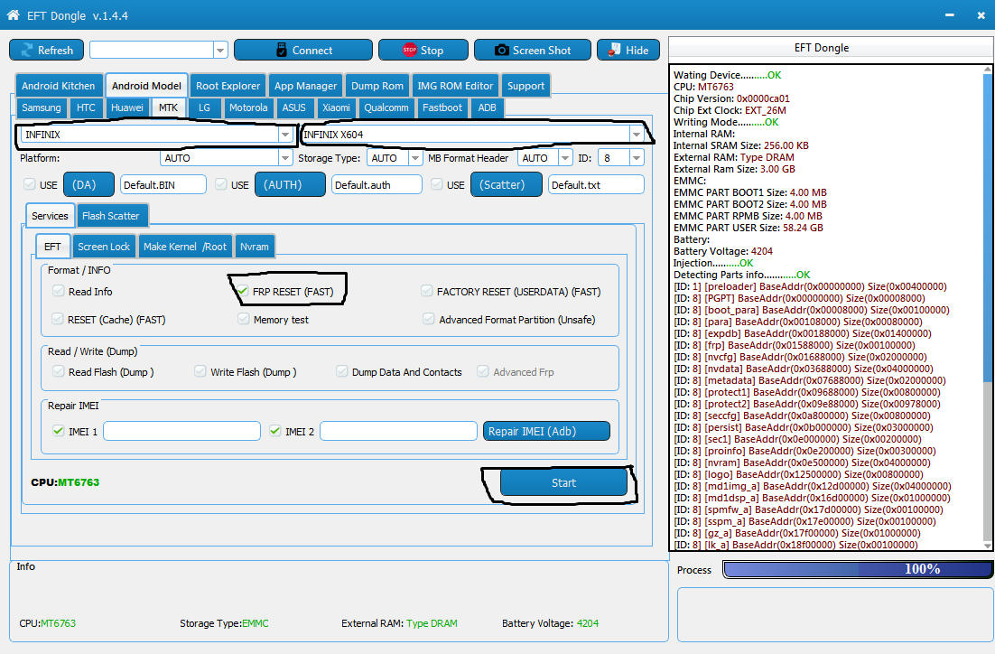Enable Dump Data And Contacts checkbox
The image size is (995, 654).
coord(342,371)
